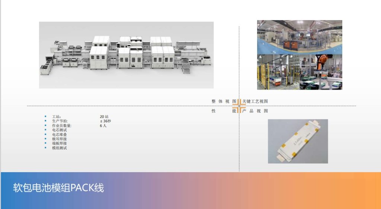The width and height of the screenshot is (381, 209).
Task: Click the 产品视图 label
Action: [255, 111]
